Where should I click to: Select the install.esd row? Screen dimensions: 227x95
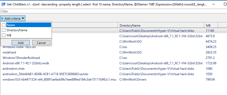coord(114,52)
